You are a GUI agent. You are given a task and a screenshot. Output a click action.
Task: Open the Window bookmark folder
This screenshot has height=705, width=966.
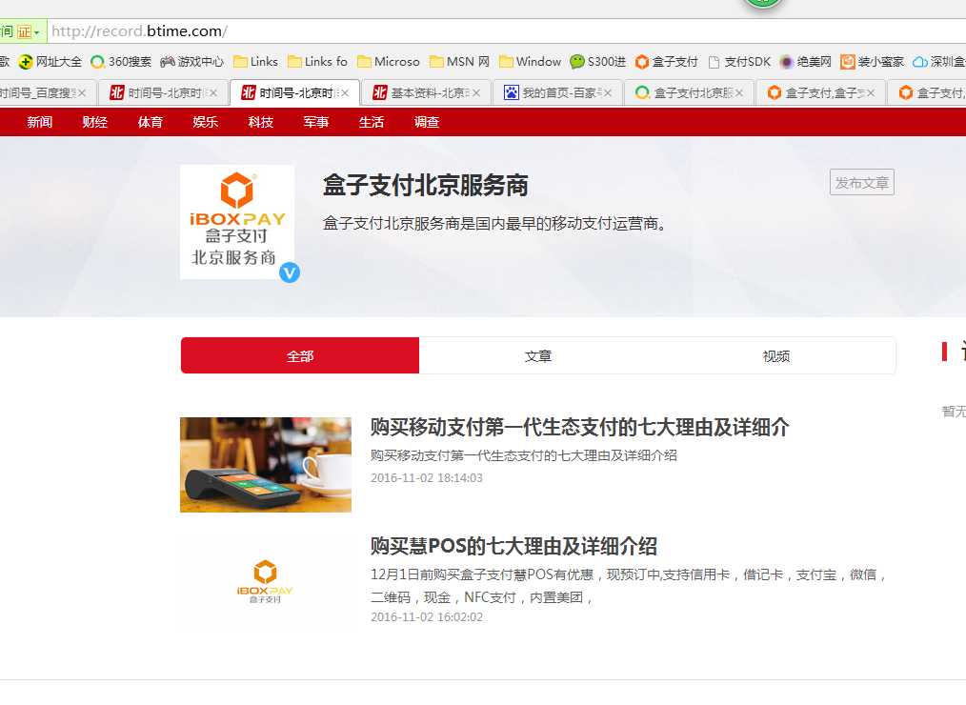tap(530, 62)
